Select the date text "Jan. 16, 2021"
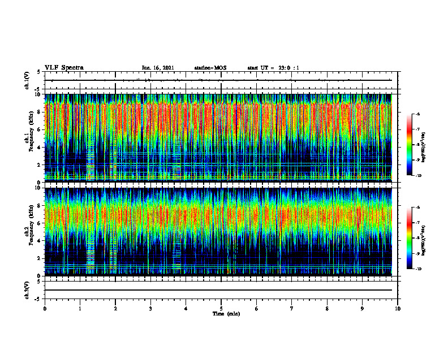The height and width of the screenshot is (346, 448). [158, 68]
